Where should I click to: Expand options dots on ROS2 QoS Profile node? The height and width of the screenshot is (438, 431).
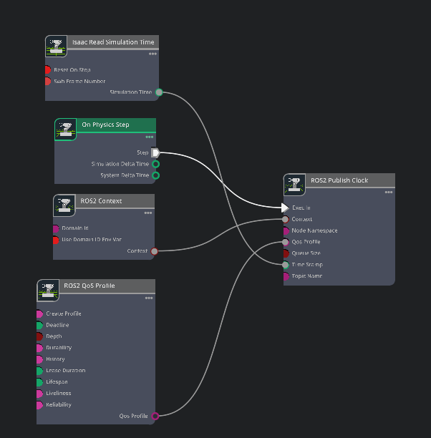149,298
